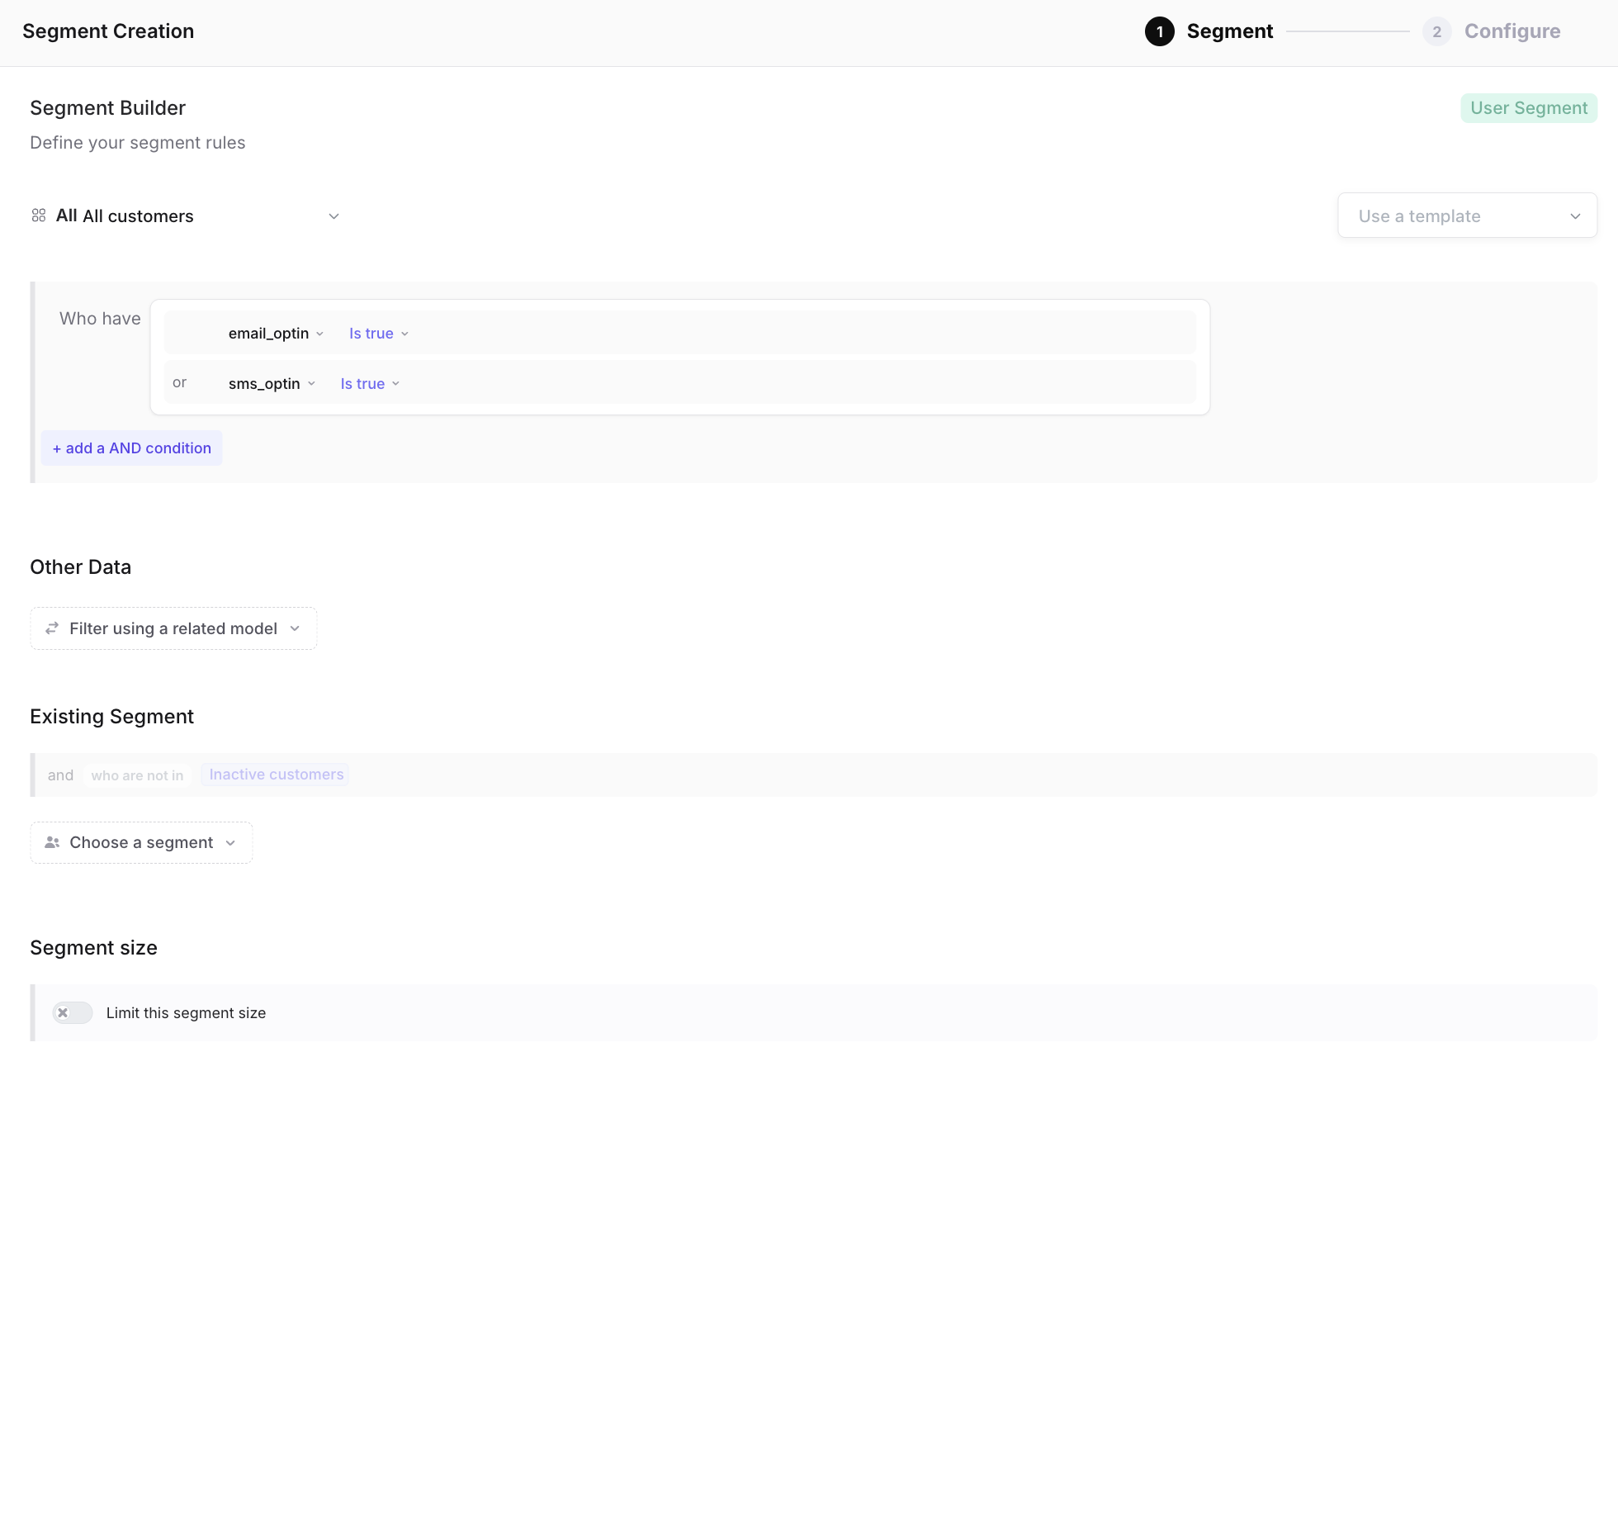The width and height of the screenshot is (1618, 1521).
Task: Open the Use a template dropdown
Action: pyautogui.click(x=1468, y=216)
